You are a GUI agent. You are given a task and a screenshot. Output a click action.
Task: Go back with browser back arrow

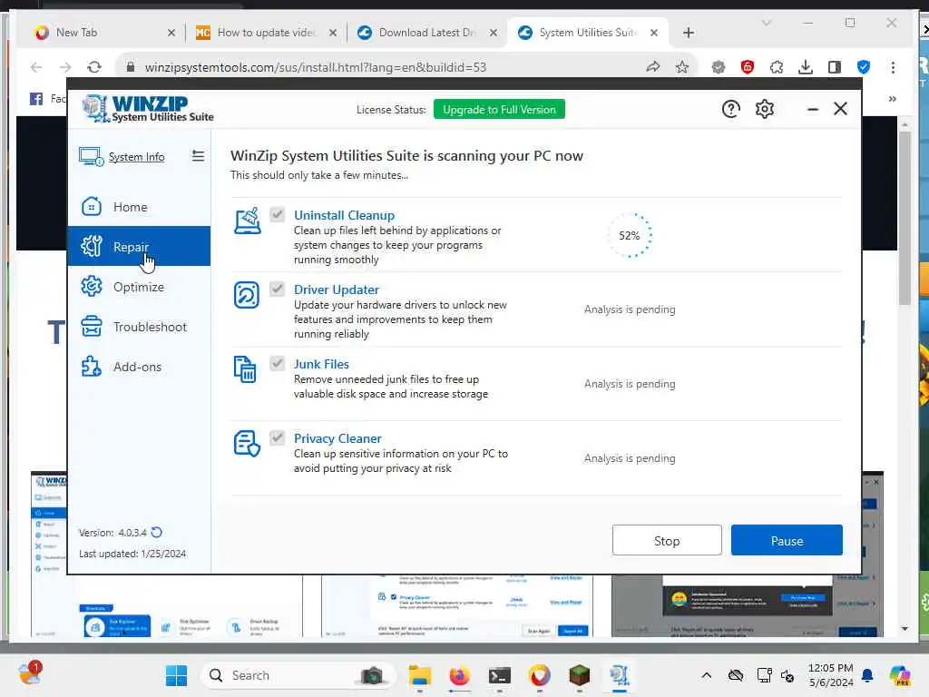(36, 67)
